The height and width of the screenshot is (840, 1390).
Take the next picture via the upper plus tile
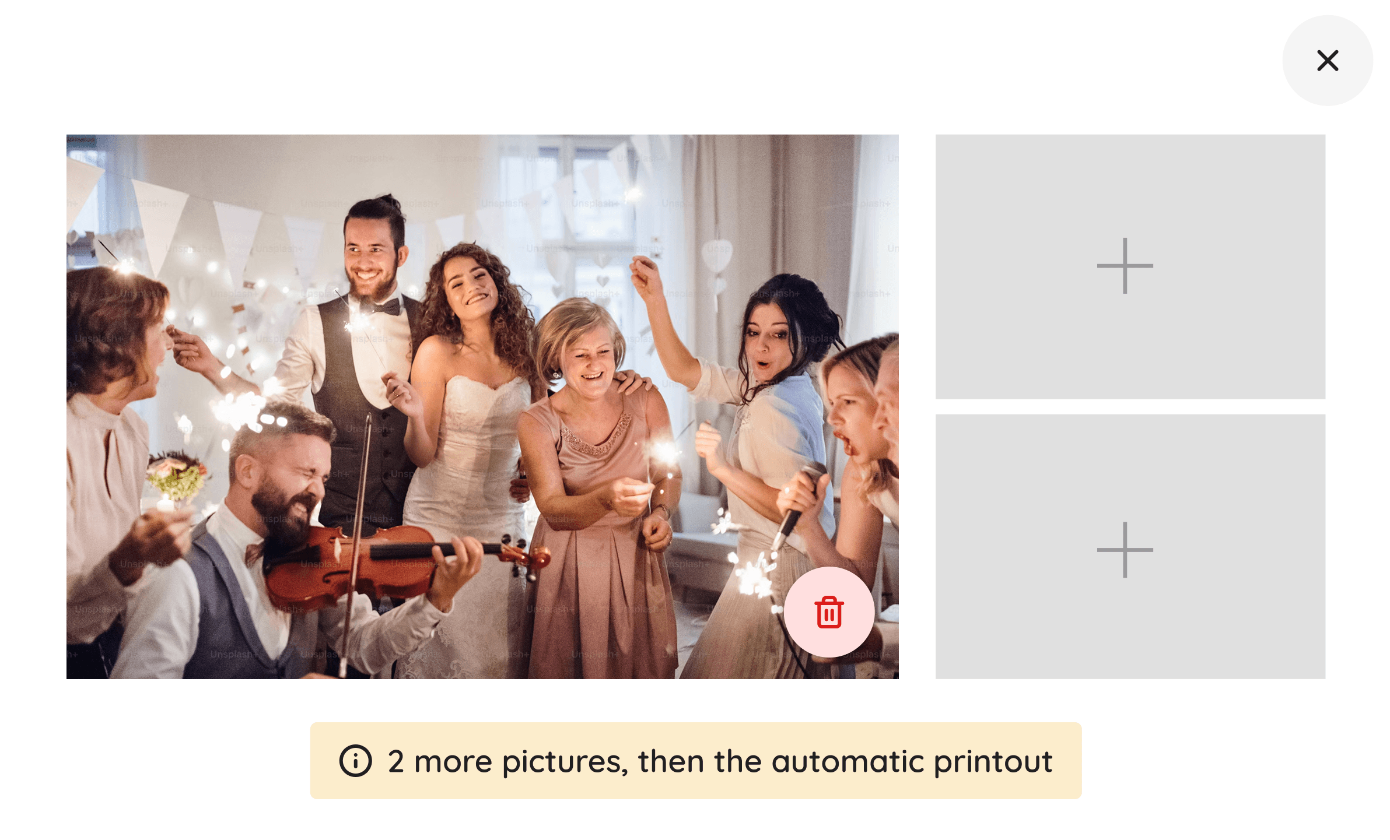1130,266
